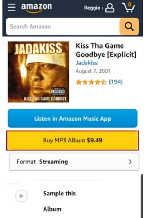Screen dimensions: 144x218
Task: Play the album sample
Action: [21, 196]
